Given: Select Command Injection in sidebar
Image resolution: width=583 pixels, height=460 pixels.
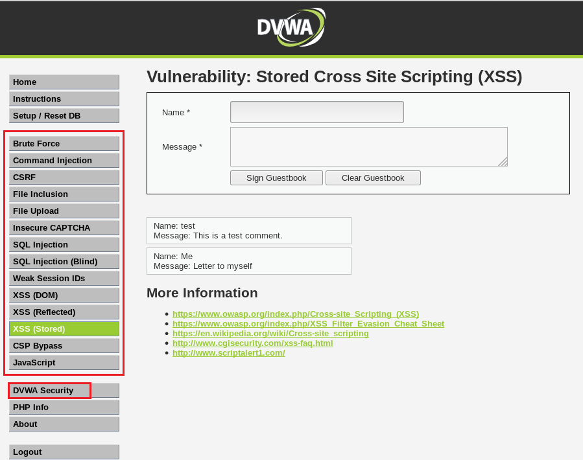Looking at the screenshot, I should coord(64,161).
